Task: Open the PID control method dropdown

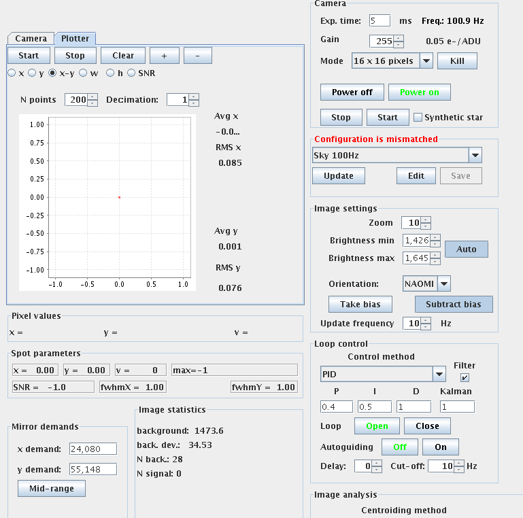Action: [439, 374]
